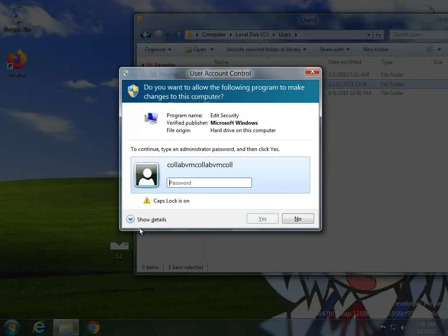Click volume speaker tray icon
This screenshot has height=336, width=448.
click(403, 327)
